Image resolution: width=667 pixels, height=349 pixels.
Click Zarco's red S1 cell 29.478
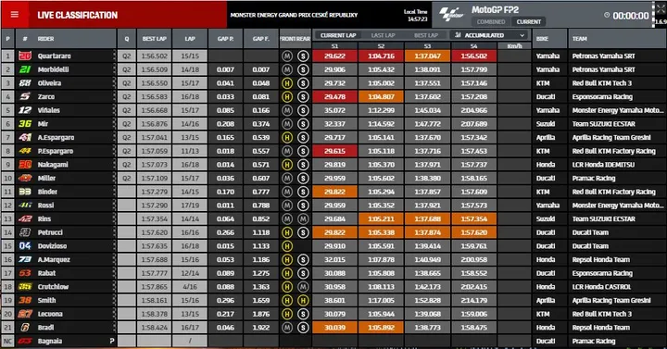(x=334, y=96)
